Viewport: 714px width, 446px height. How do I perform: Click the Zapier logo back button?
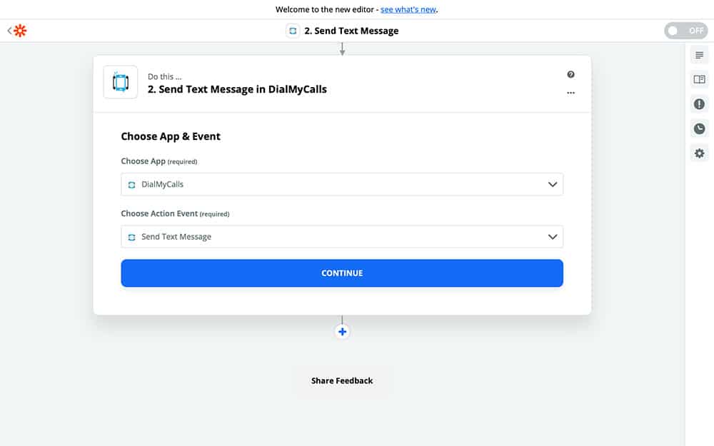click(17, 31)
